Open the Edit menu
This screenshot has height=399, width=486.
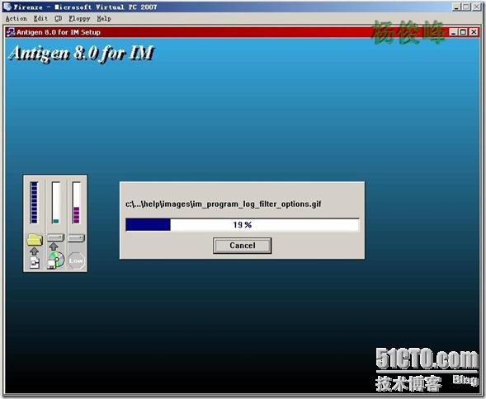tap(40, 19)
